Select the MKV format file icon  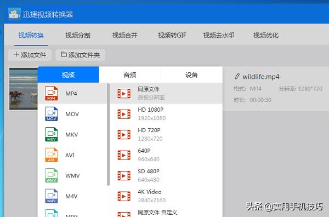tap(51, 134)
